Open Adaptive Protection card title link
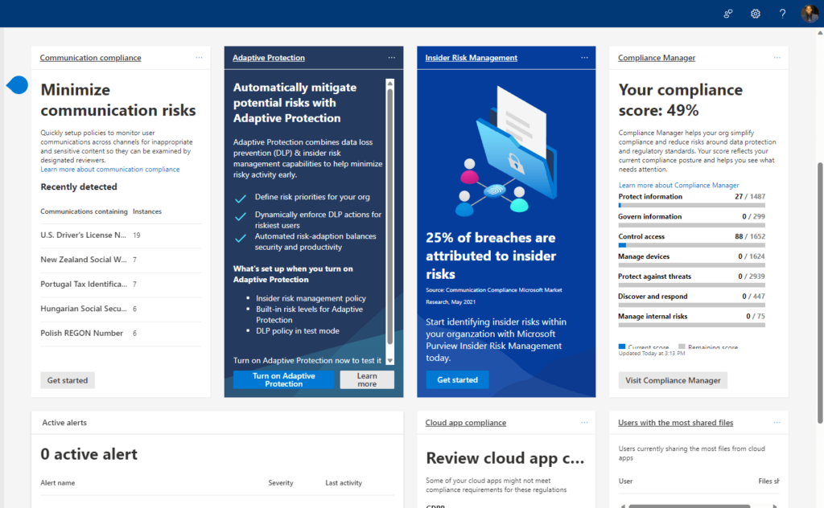The height and width of the screenshot is (508, 824). (269, 58)
